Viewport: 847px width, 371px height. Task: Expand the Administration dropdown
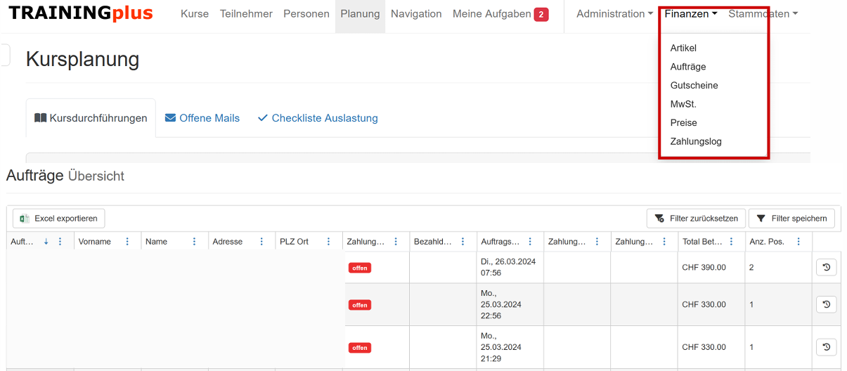(x=614, y=14)
